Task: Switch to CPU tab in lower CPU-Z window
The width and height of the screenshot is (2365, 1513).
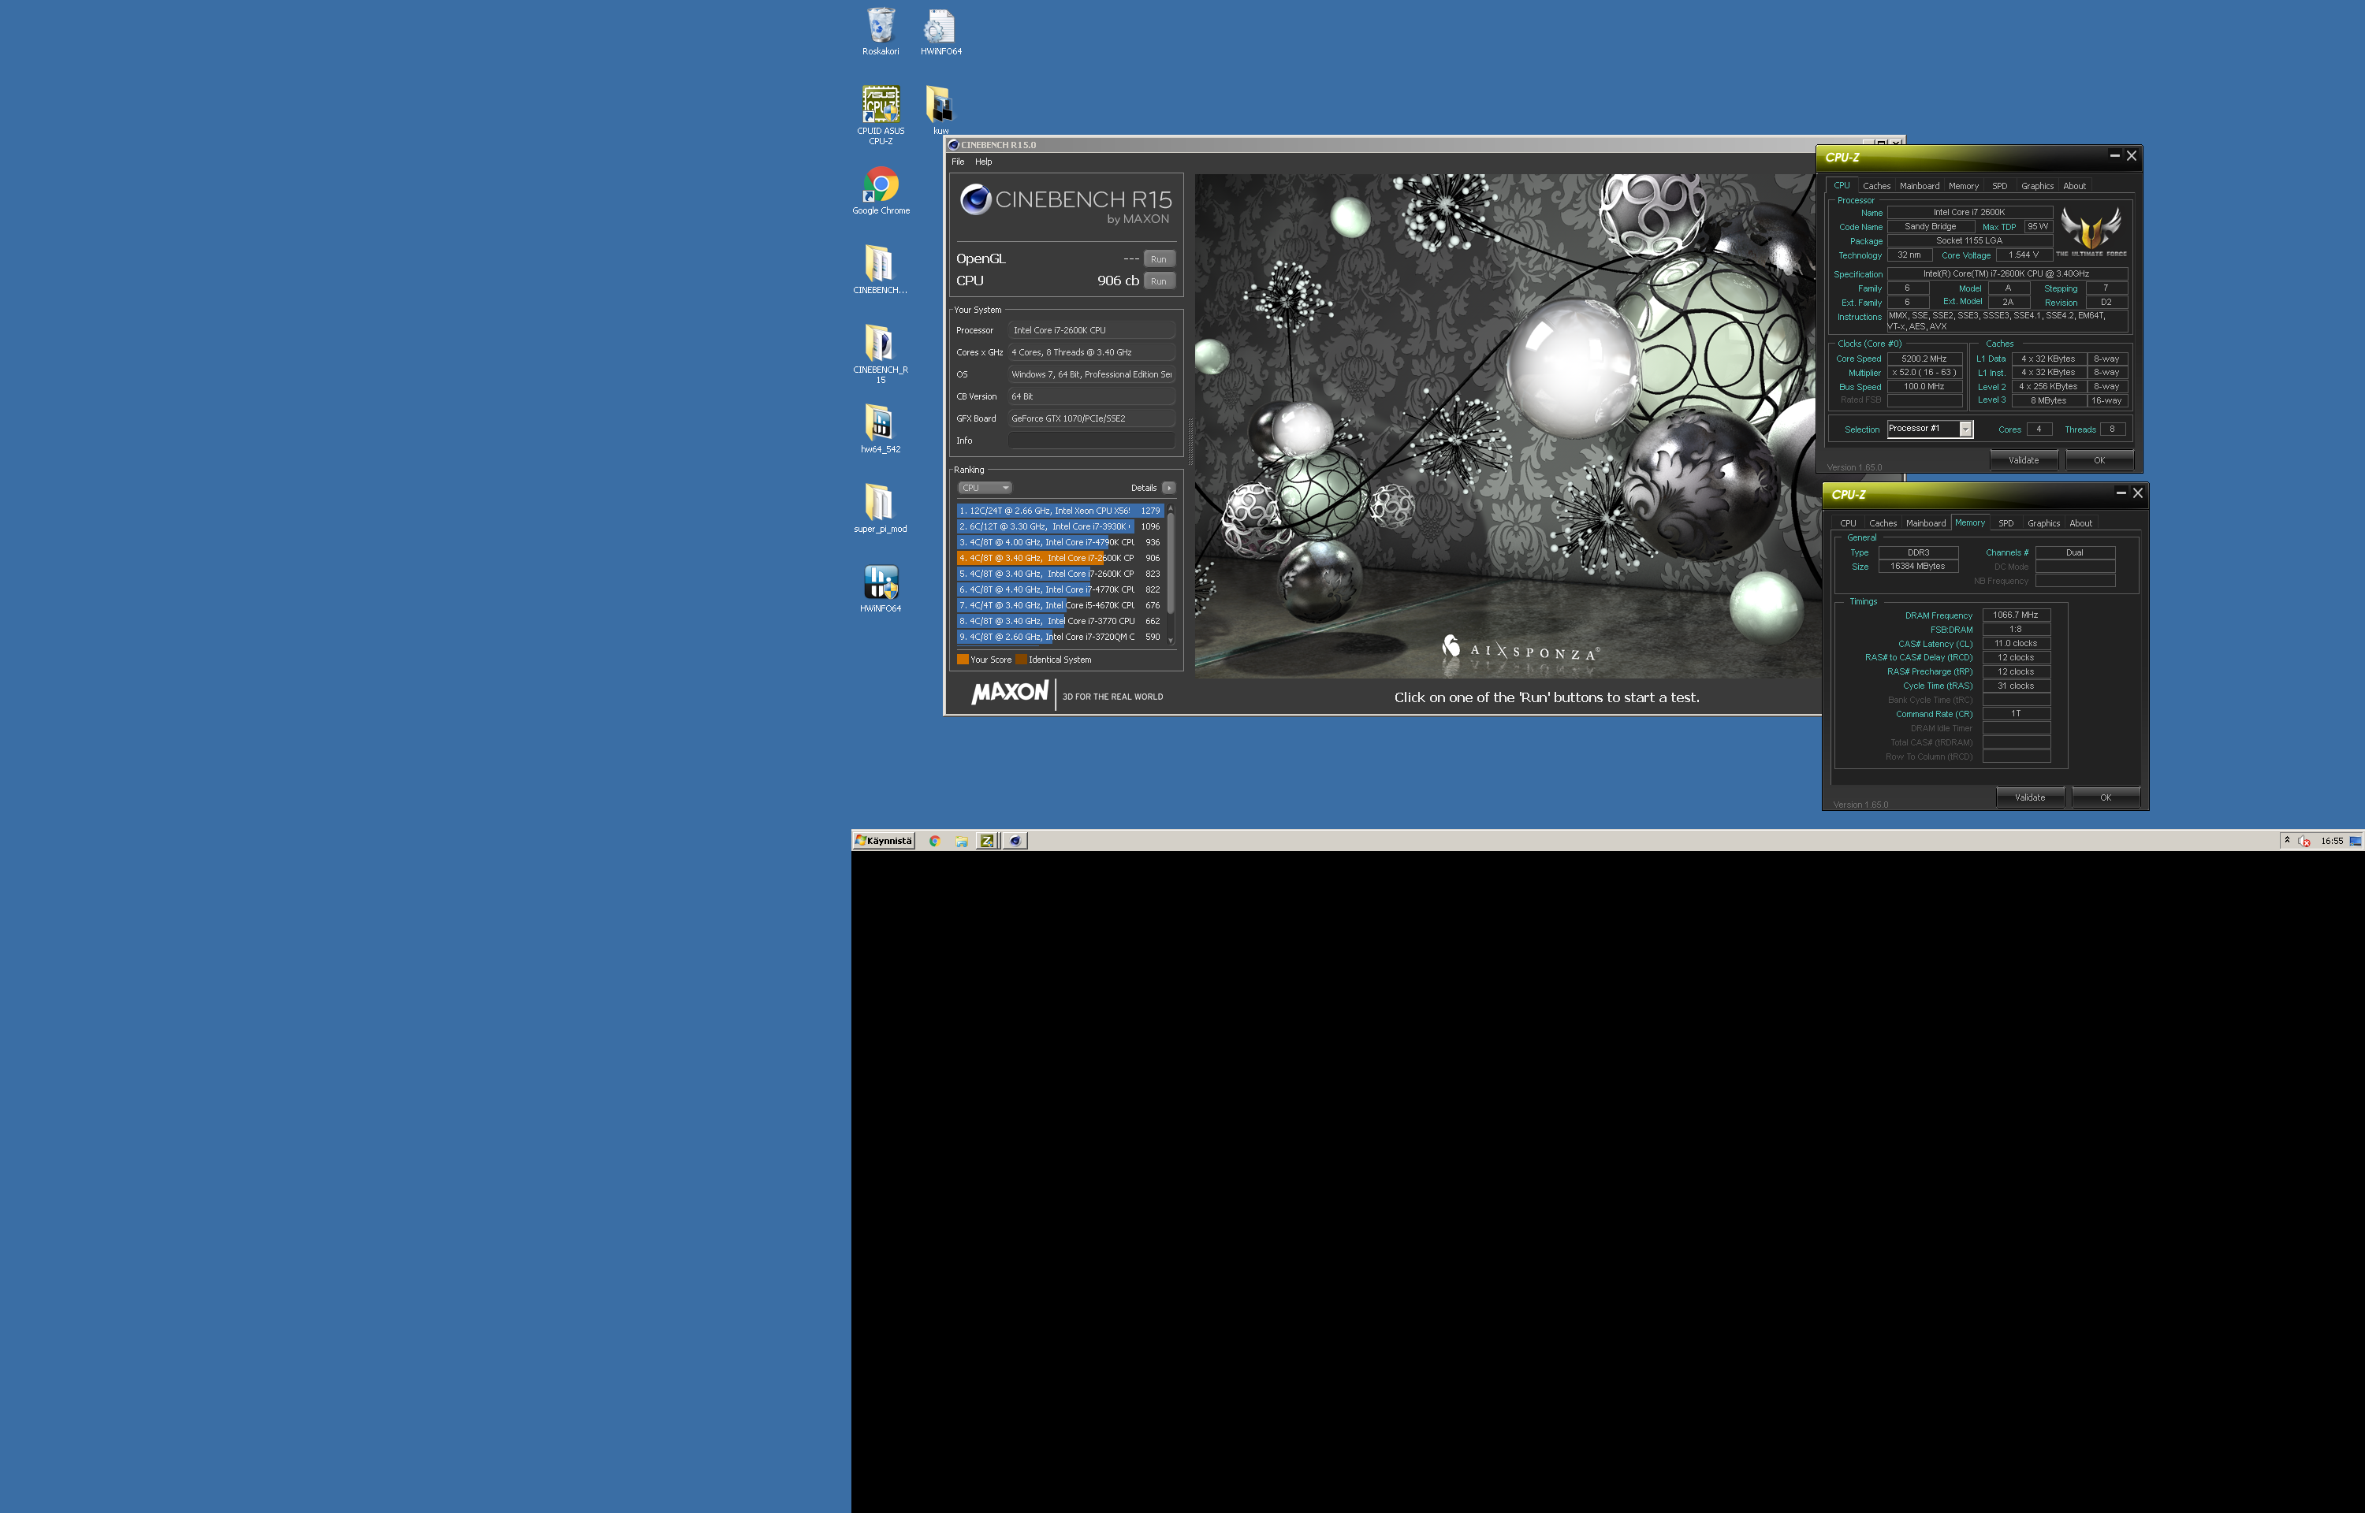Action: click(x=1848, y=522)
